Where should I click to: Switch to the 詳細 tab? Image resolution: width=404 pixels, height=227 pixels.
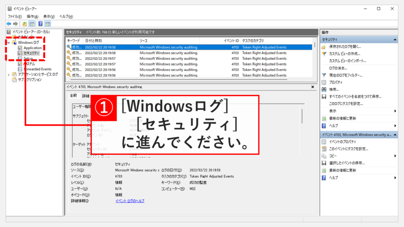point(86,96)
